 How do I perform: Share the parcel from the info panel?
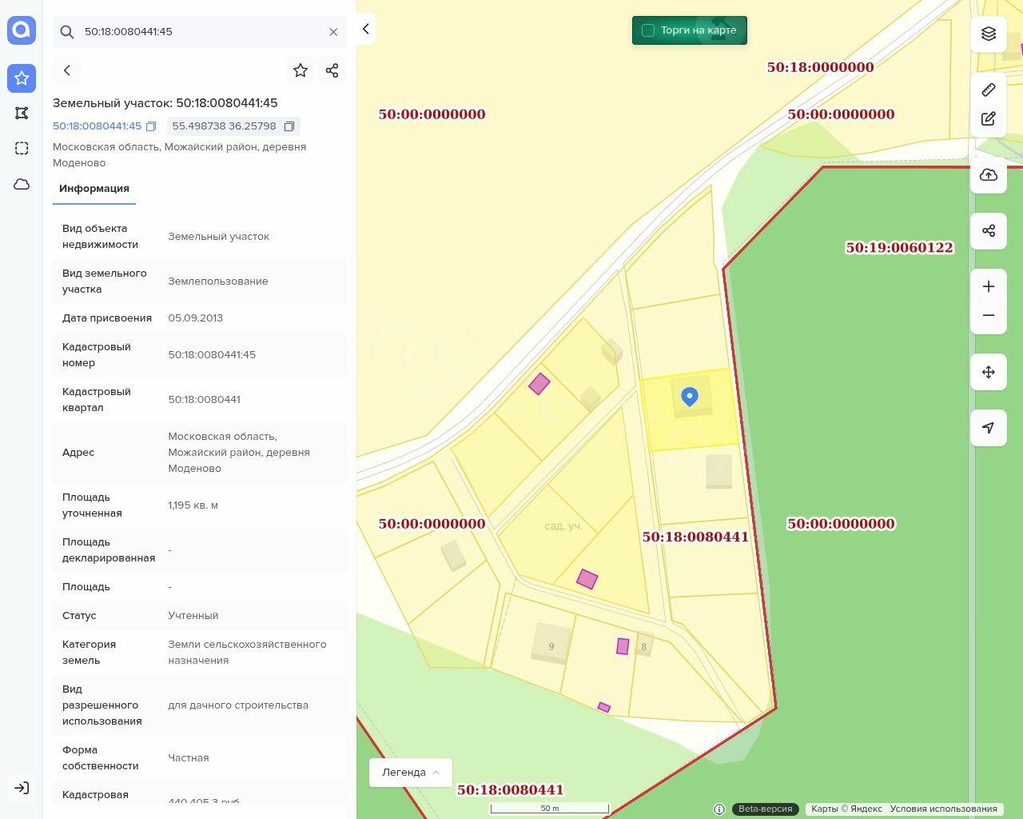pos(332,70)
